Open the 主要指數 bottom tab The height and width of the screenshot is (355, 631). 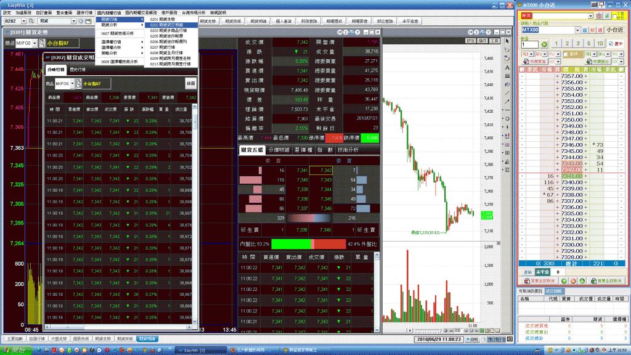tap(15, 339)
